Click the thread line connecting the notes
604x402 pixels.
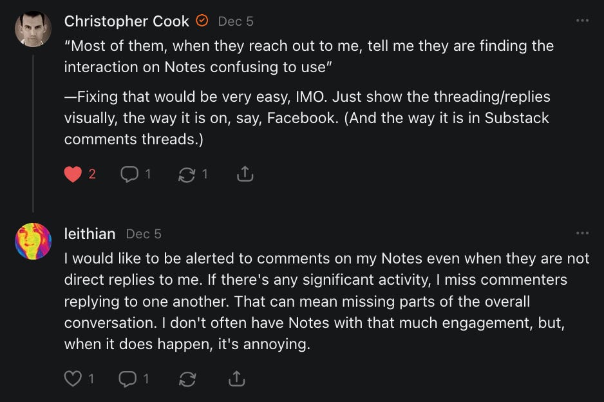coord(33,129)
